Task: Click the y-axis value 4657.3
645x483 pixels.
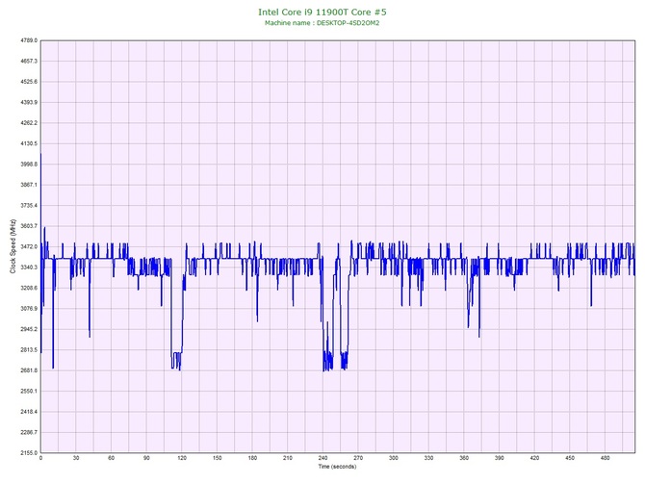Action: pyautogui.click(x=29, y=62)
